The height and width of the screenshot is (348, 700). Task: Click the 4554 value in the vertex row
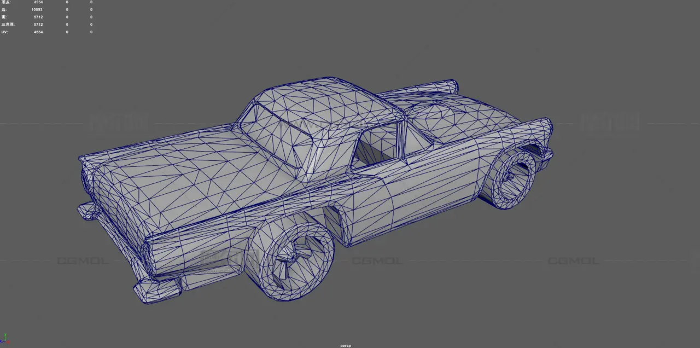(38, 2)
